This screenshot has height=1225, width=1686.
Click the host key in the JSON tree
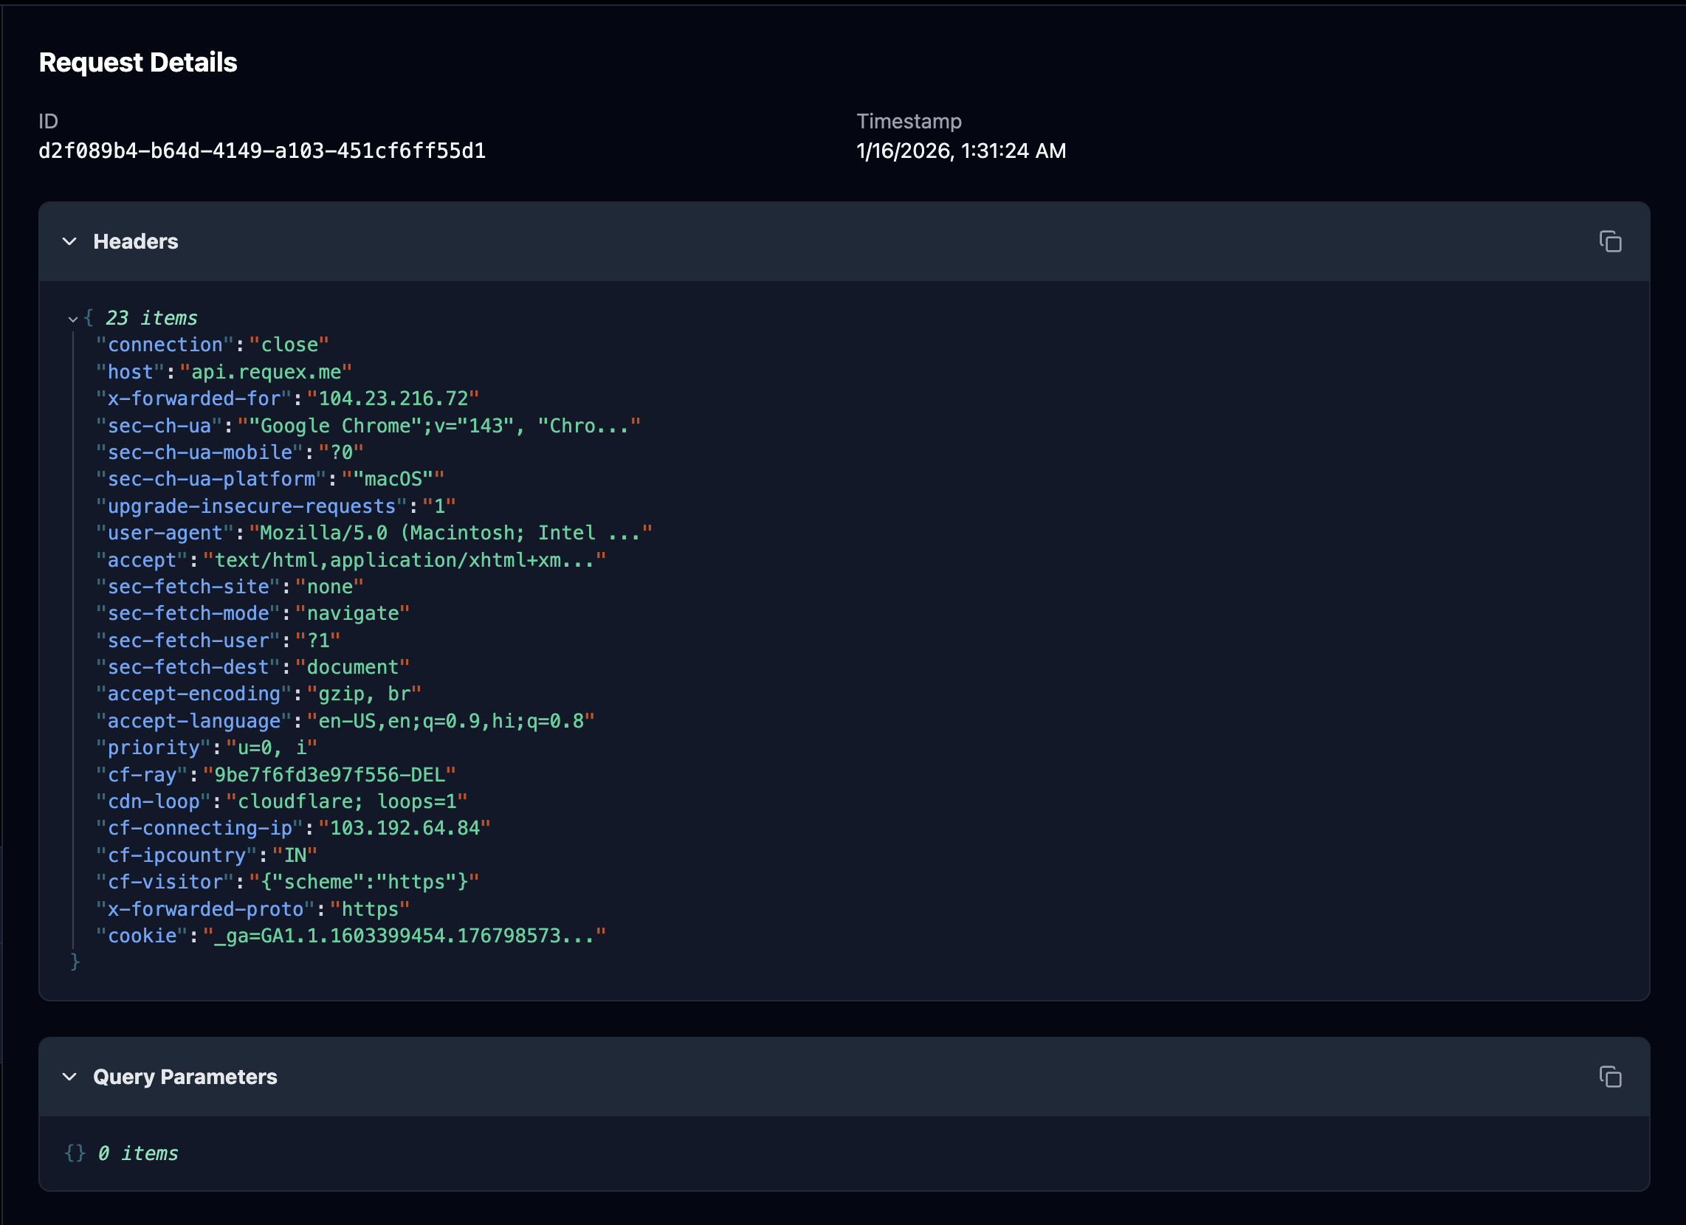coord(131,371)
